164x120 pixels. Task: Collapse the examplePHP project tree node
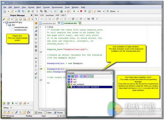(x=4, y=23)
